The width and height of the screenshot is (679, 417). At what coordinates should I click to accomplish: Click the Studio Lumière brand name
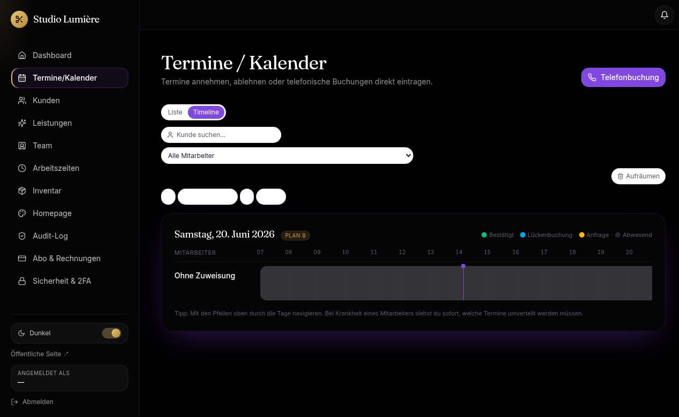coord(67,19)
